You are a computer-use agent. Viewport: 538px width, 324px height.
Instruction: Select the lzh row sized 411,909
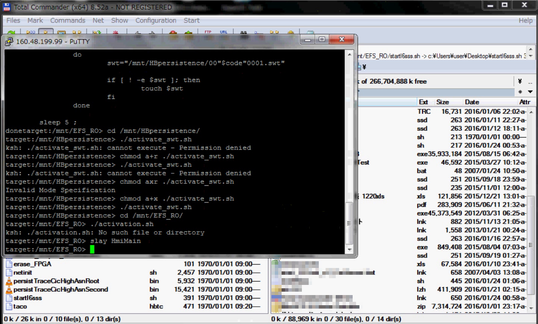click(399, 289)
